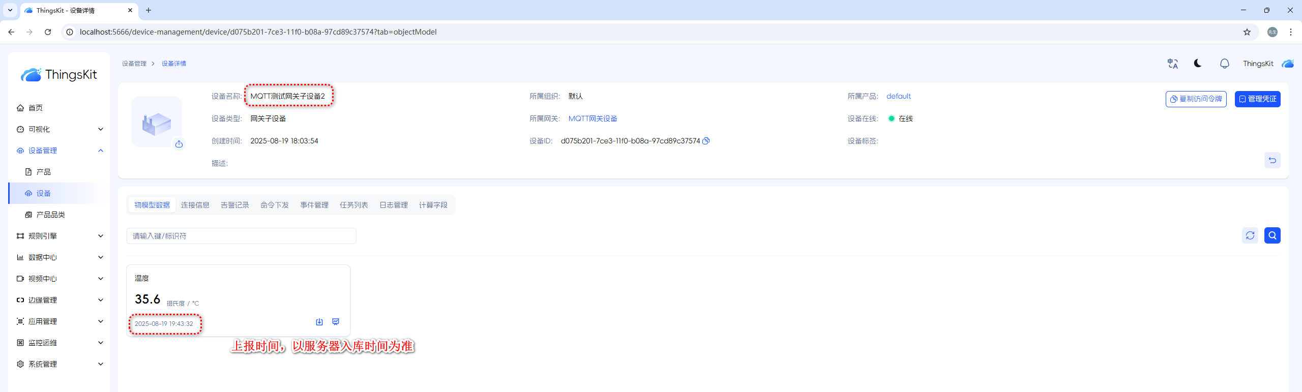This screenshot has width=1302, height=392.
Task: Refresh the object model data list
Action: pos(1250,235)
